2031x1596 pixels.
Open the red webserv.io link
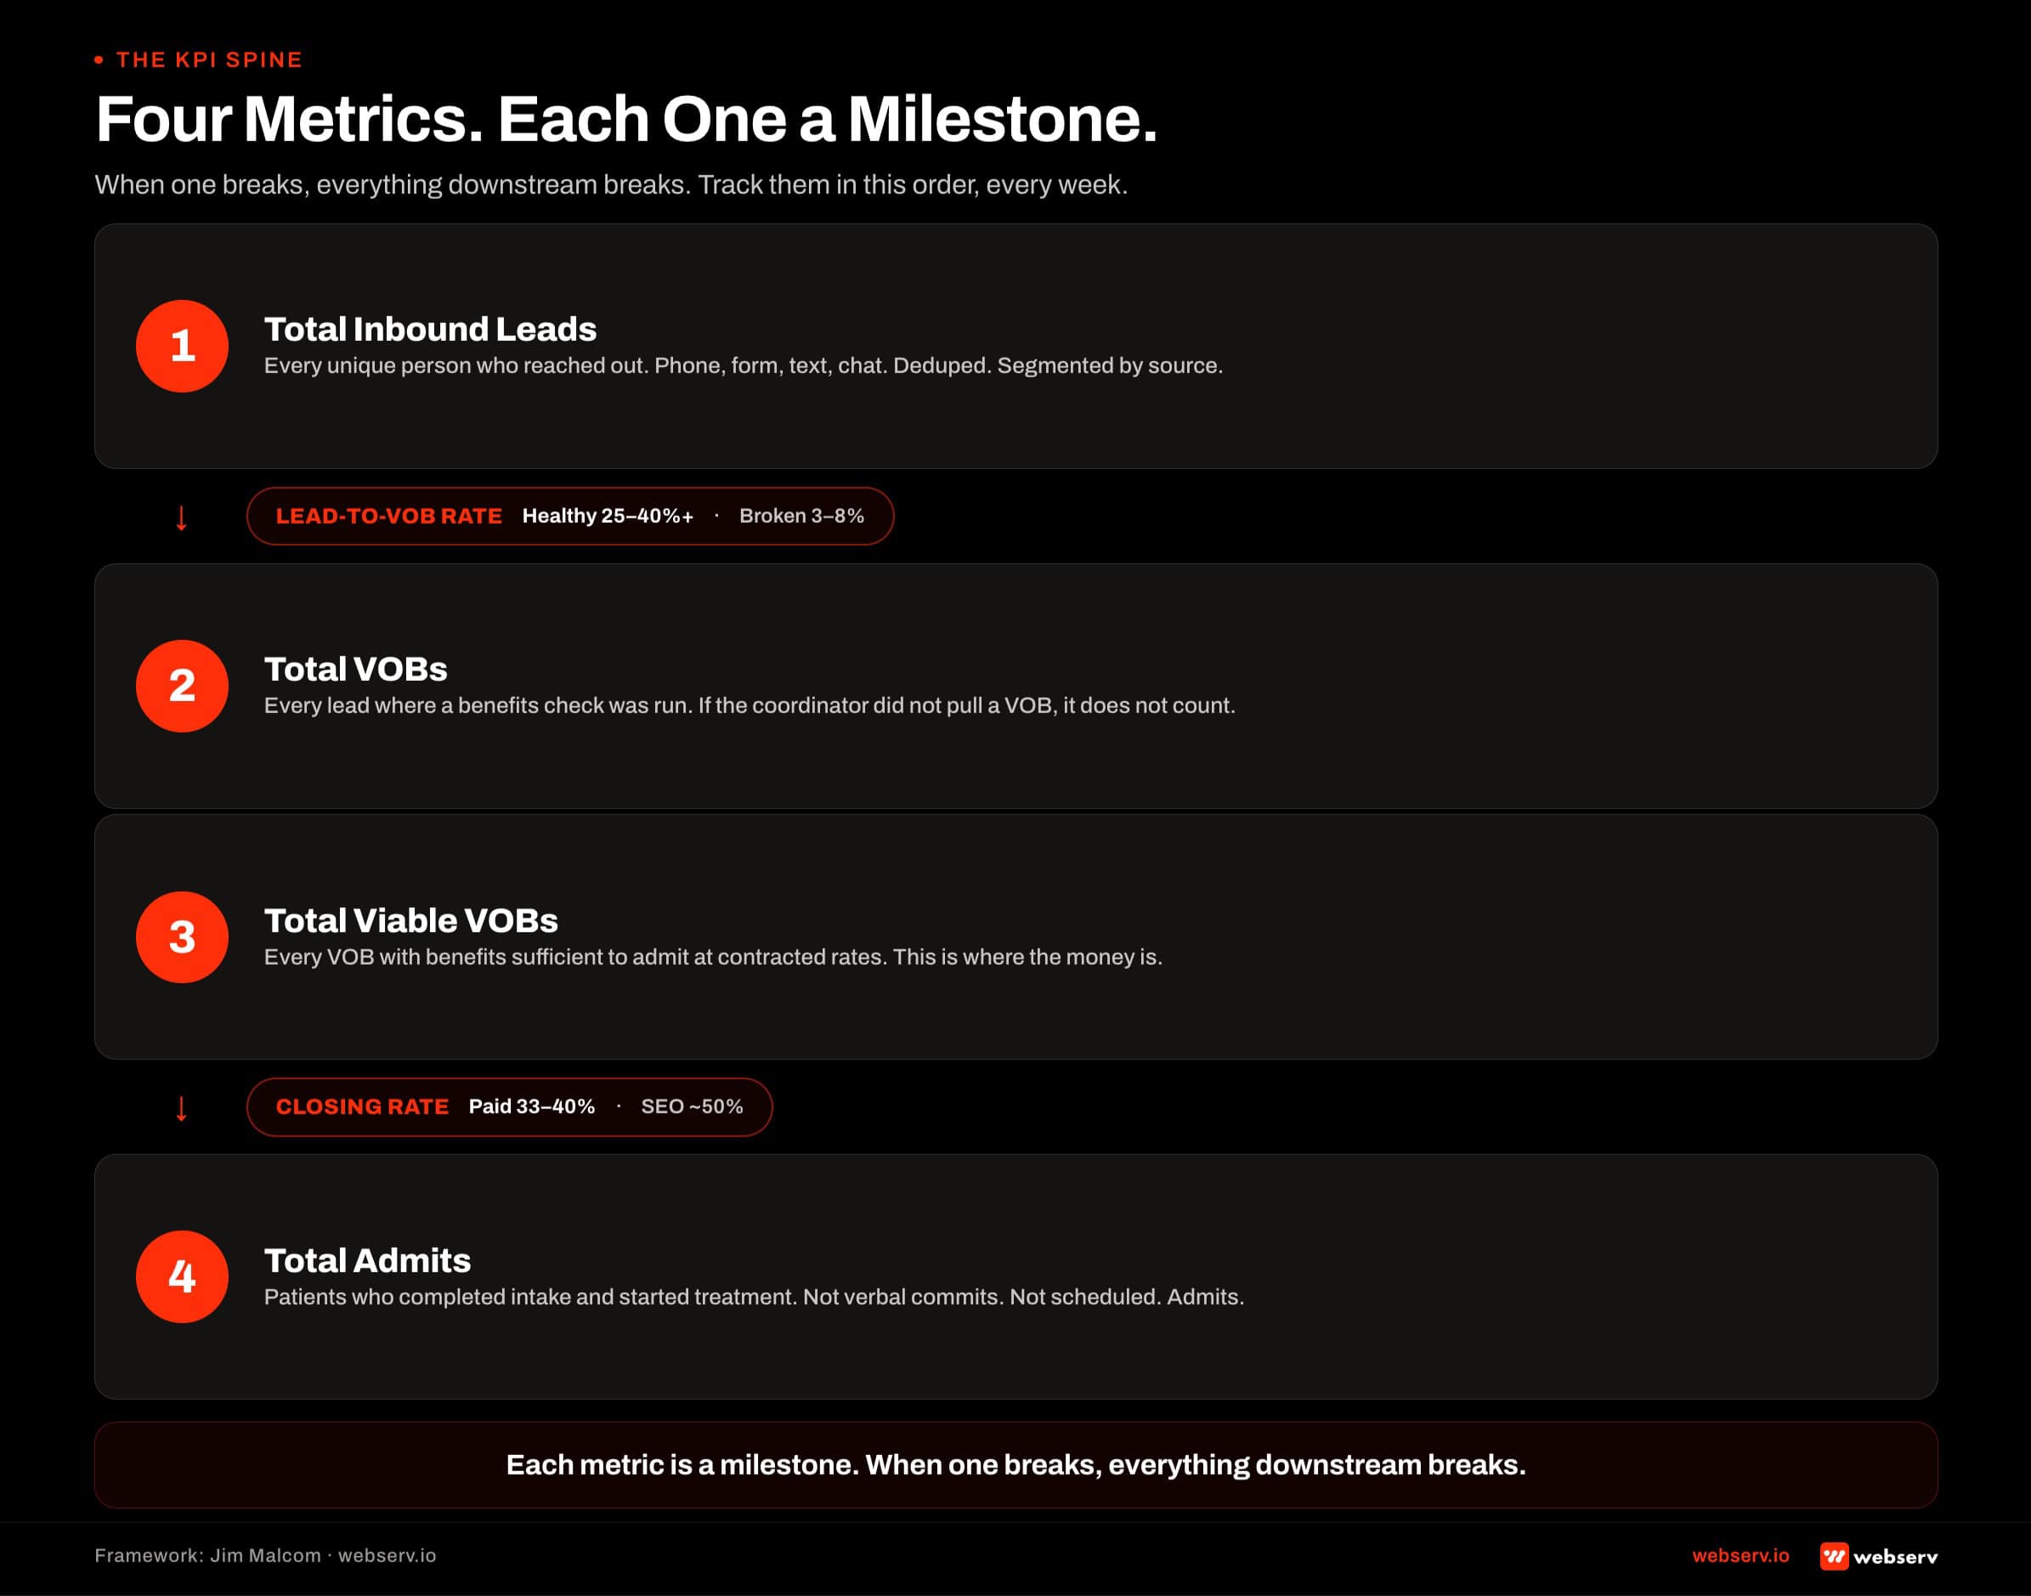(1740, 1556)
